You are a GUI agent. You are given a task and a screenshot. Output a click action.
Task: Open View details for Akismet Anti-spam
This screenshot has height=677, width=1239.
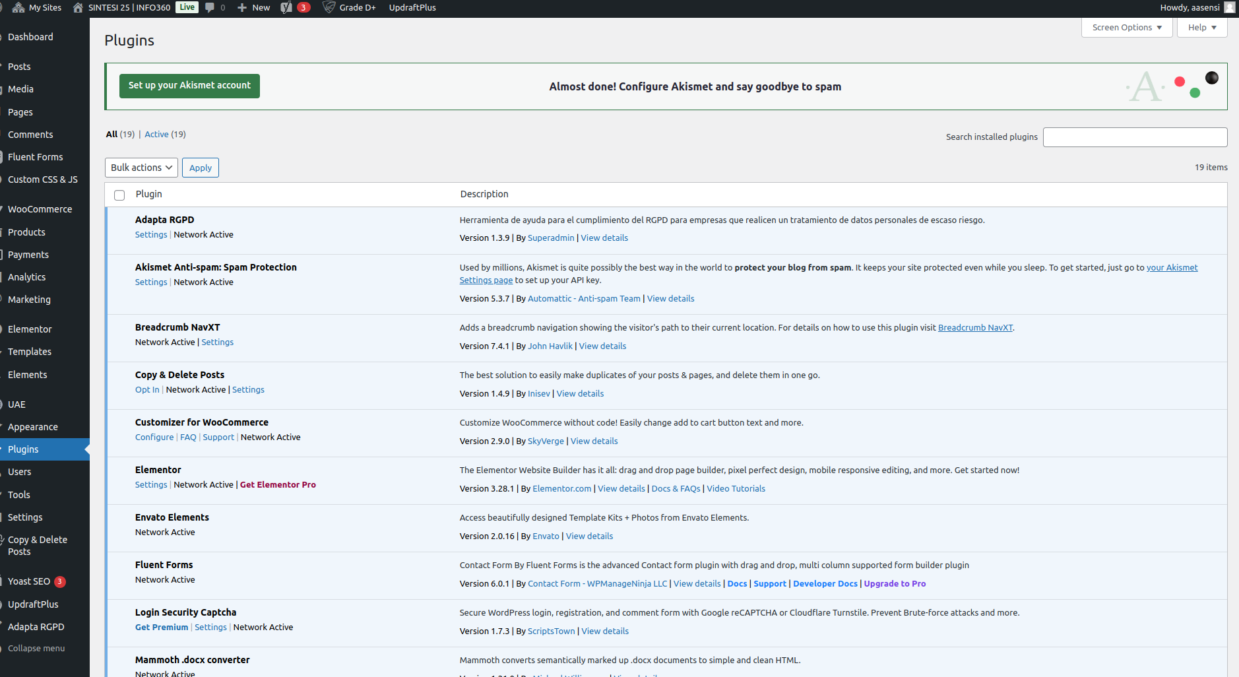click(670, 299)
